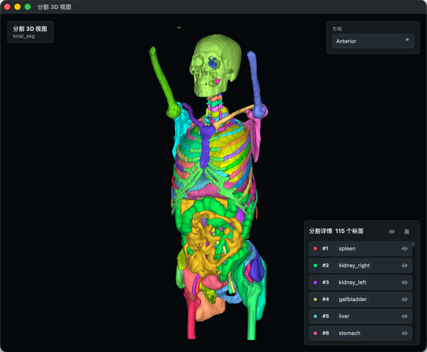Viewport: 427px width, 352px height.
Task: Click the purple kidney_left color dot
Action: tap(315, 282)
